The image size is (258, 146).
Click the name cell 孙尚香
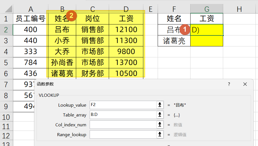tap(62, 63)
